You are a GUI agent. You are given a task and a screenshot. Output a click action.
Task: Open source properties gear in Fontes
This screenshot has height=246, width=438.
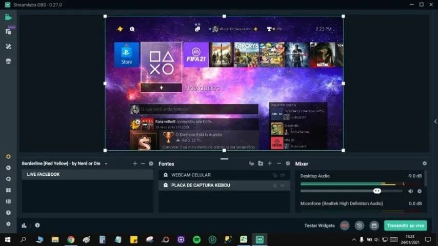point(288,163)
